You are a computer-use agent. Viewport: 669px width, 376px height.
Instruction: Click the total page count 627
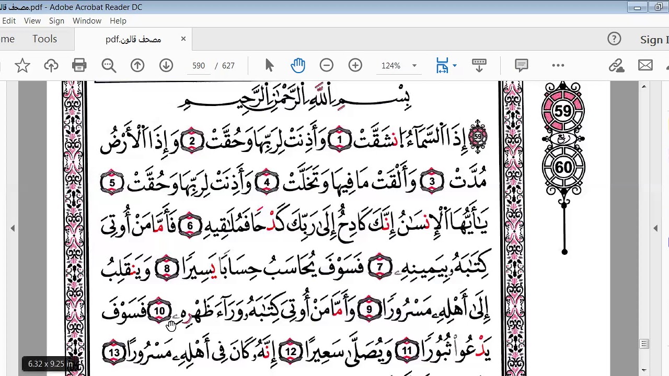pos(228,66)
